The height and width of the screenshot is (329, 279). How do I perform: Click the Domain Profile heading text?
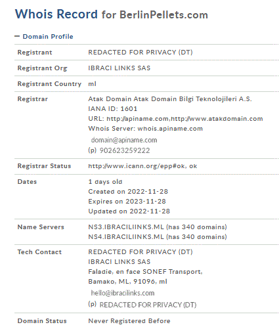(48, 36)
